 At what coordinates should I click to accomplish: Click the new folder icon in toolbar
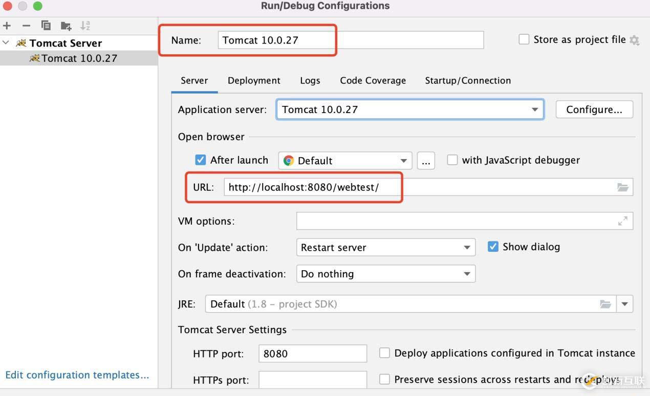click(66, 26)
